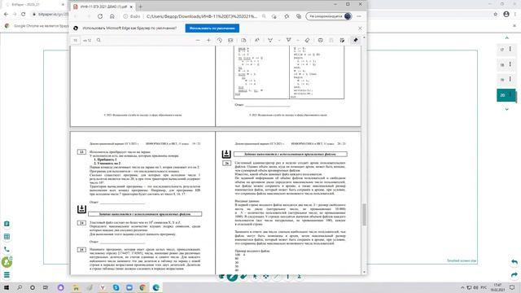
Task: Edit the PDF page number field
Action: 75,40
